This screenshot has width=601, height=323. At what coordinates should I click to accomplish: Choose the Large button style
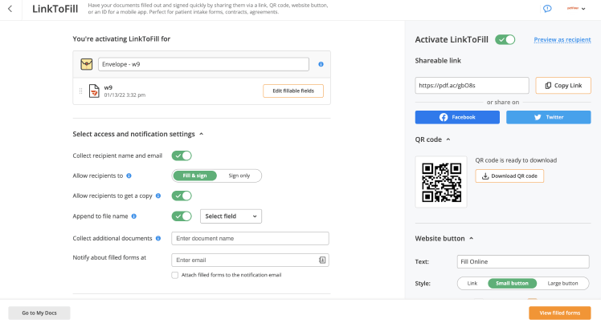(562, 283)
